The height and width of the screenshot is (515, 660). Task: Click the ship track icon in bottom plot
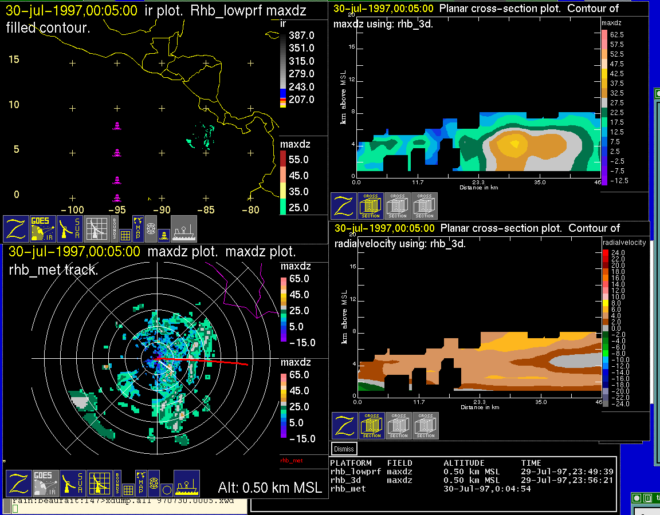tap(186, 484)
